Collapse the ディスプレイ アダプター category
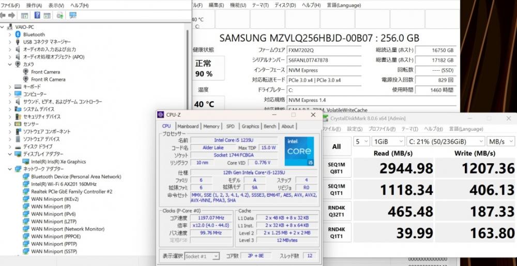 click(10, 154)
